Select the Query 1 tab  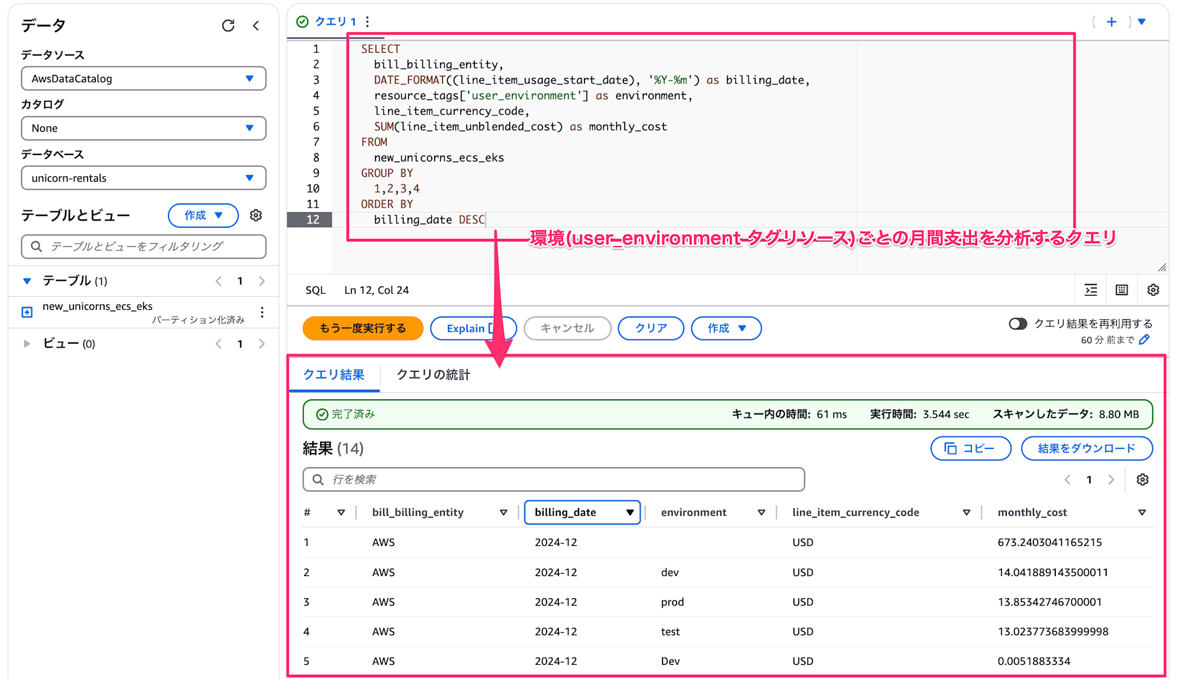coord(335,22)
